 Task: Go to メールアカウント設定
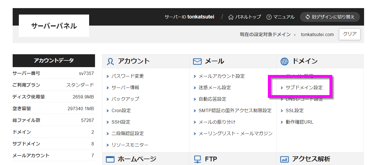tap(222, 76)
